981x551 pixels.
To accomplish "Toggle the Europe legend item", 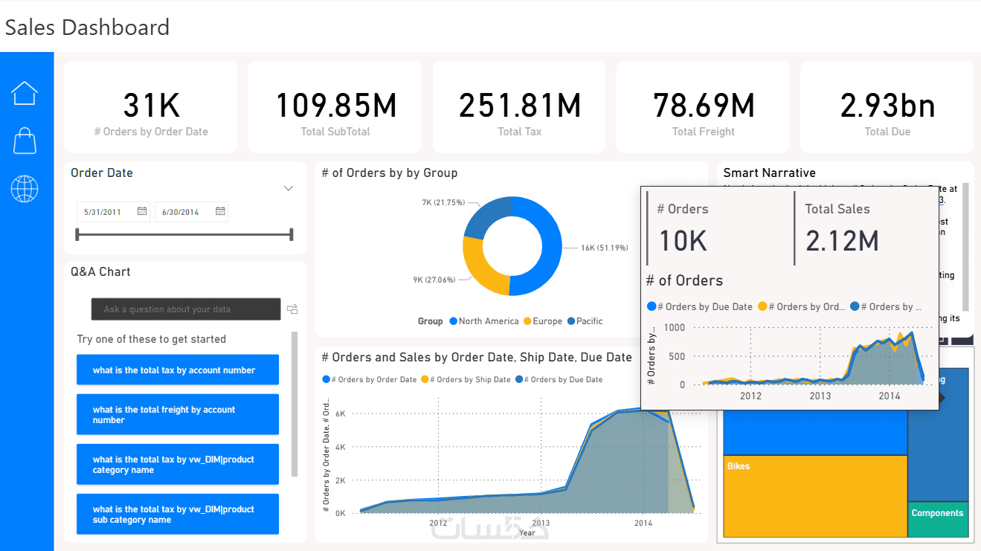I will coord(543,321).
